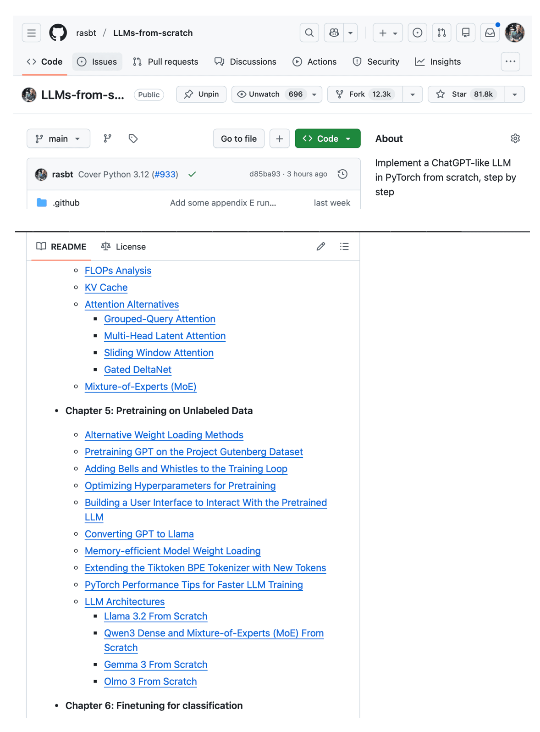Open the create new plus menu
Screen dimensions: 540x732
[x=388, y=33]
